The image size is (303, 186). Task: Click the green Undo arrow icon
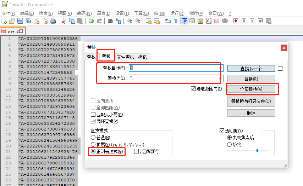coord(91,21)
